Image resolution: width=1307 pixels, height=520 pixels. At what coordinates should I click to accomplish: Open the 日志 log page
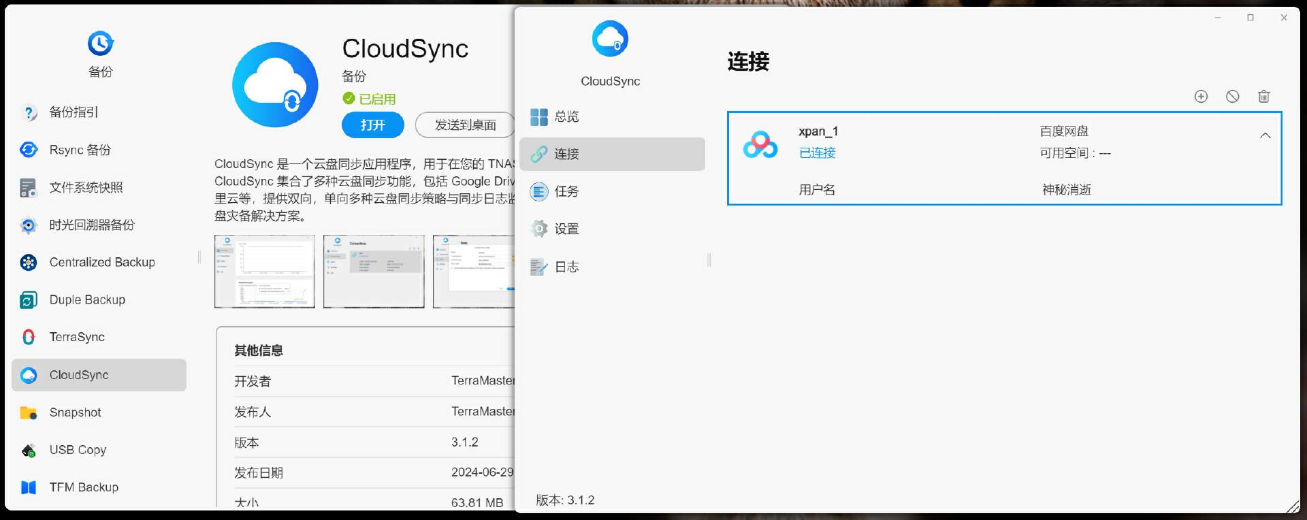[x=612, y=267]
